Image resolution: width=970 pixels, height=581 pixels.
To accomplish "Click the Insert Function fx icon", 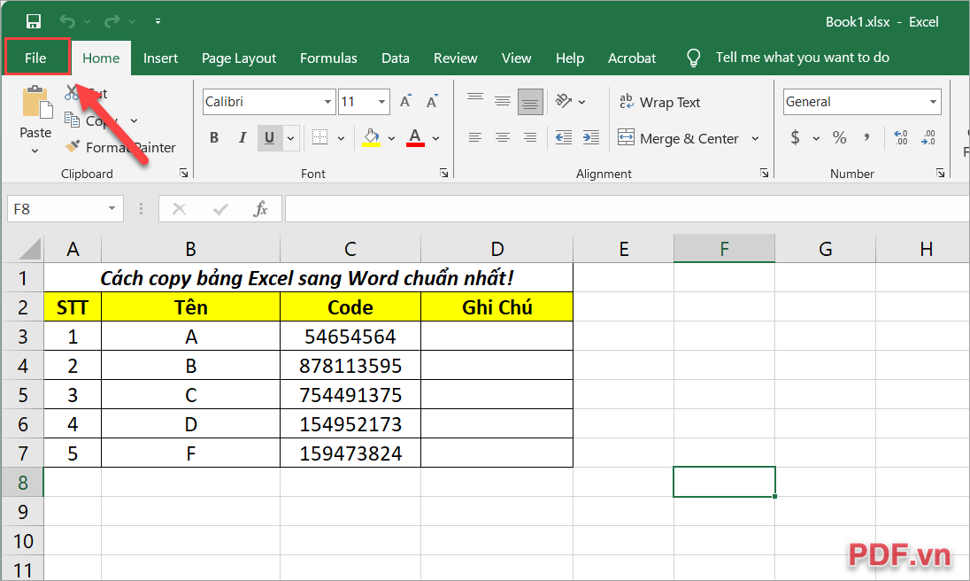I will click(x=260, y=209).
